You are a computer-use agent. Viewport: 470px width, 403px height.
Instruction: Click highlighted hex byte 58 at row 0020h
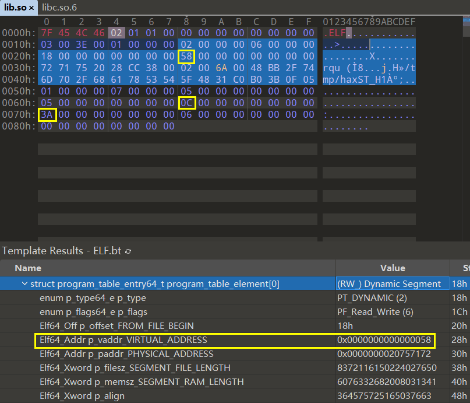point(186,57)
